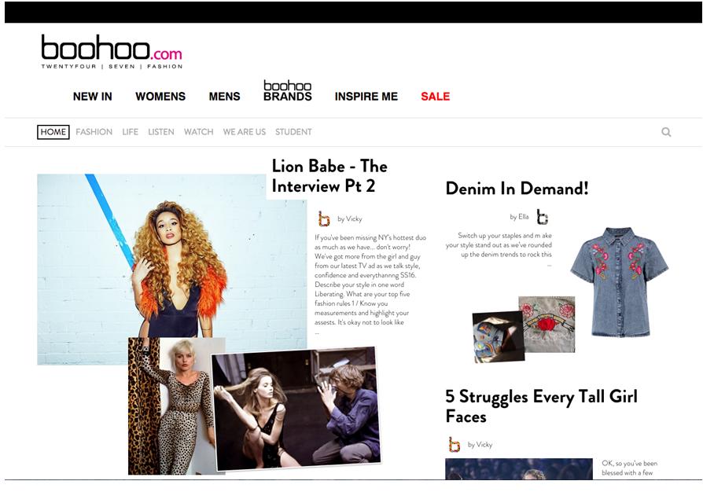The height and width of the screenshot is (492, 703).
Task: Open Lion Babe Interview Pt 2 headline
Action: click(x=329, y=176)
